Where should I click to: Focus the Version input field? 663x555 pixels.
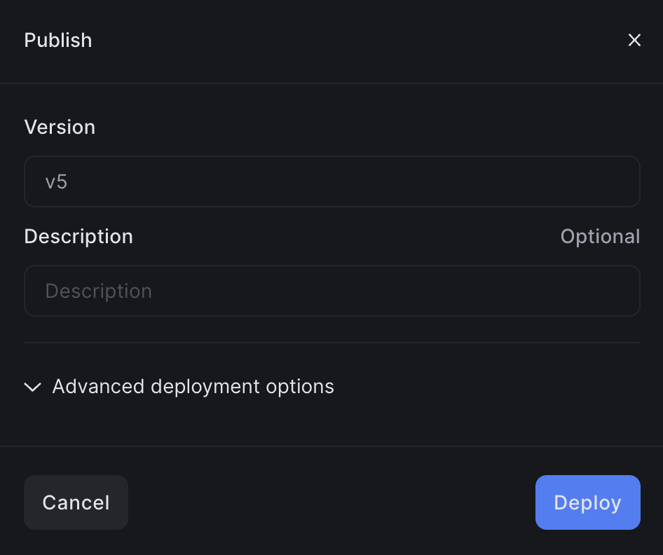point(331,181)
